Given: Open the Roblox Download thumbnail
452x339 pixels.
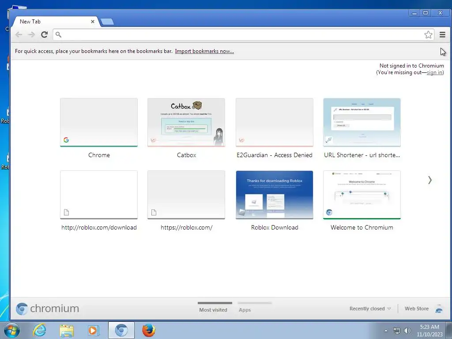Looking at the screenshot, I should [x=275, y=195].
